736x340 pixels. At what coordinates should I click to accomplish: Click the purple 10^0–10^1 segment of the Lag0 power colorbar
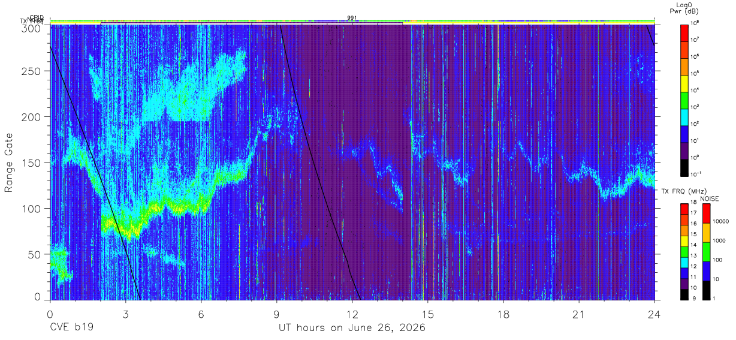(x=684, y=149)
